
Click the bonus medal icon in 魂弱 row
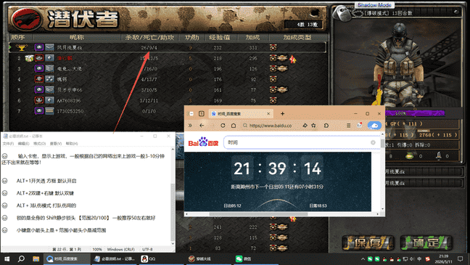click(x=273, y=79)
